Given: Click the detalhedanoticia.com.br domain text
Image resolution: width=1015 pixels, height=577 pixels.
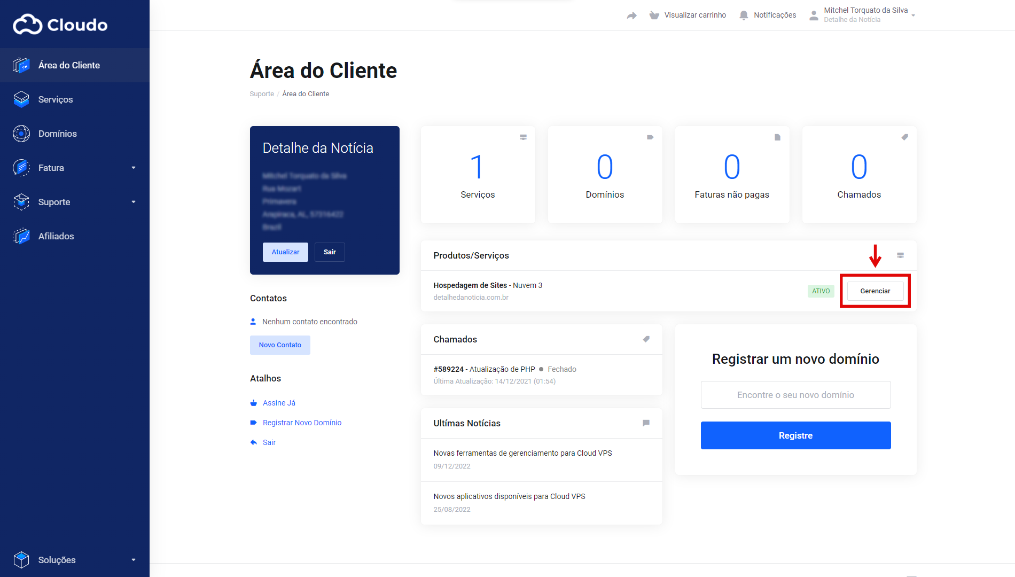Looking at the screenshot, I should tap(471, 298).
